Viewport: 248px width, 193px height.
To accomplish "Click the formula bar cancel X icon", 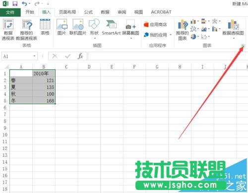I will pyautogui.click(x=55, y=56).
